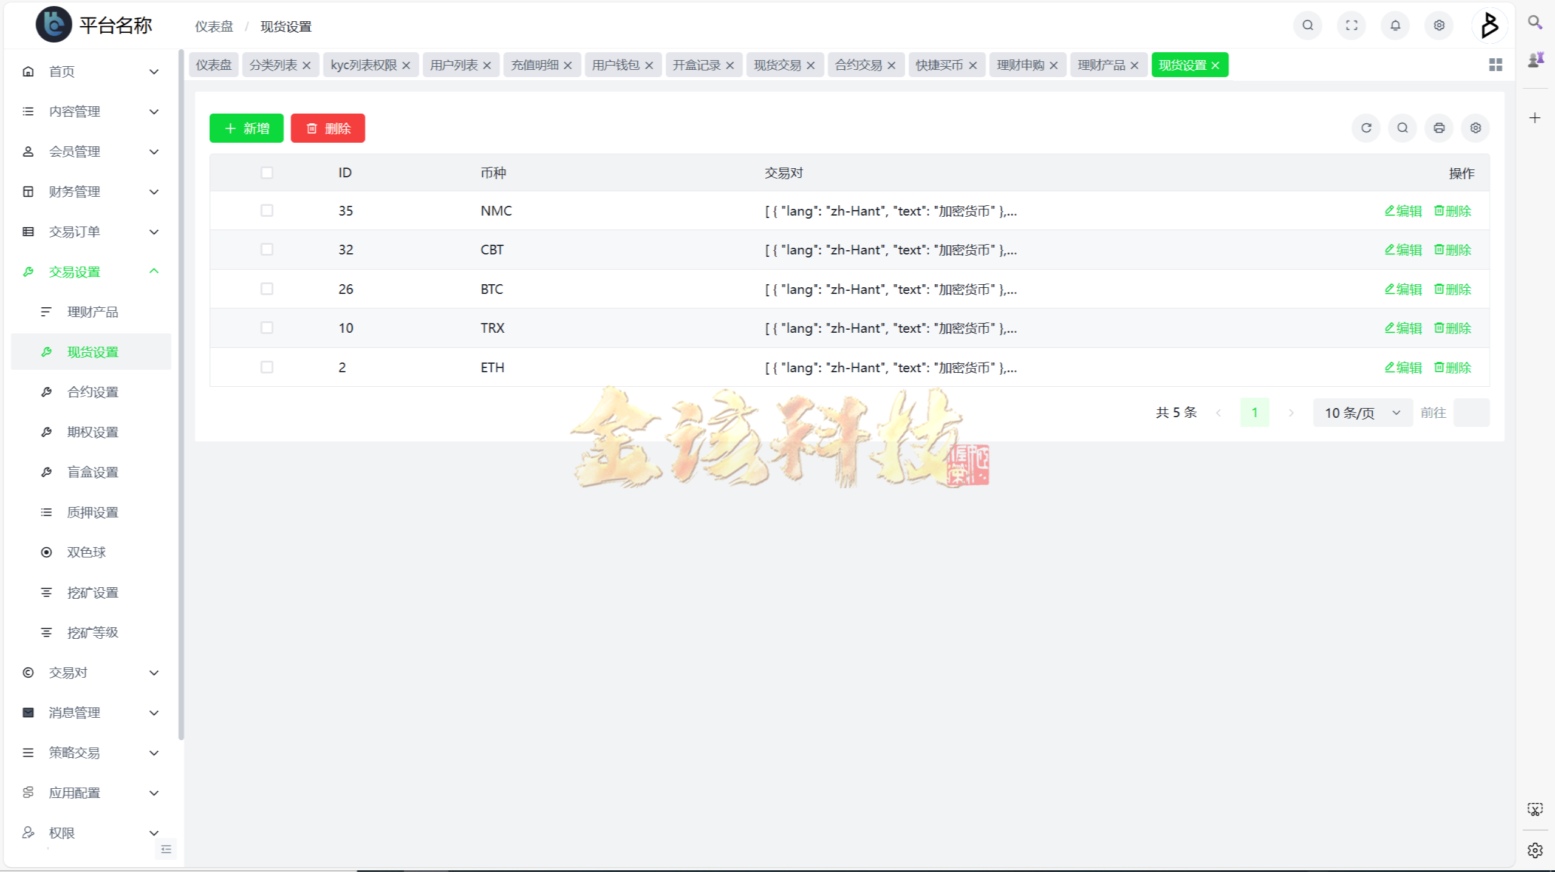The height and width of the screenshot is (872, 1555).
Task: Check the checkbox for the ETH row
Action: (x=267, y=367)
